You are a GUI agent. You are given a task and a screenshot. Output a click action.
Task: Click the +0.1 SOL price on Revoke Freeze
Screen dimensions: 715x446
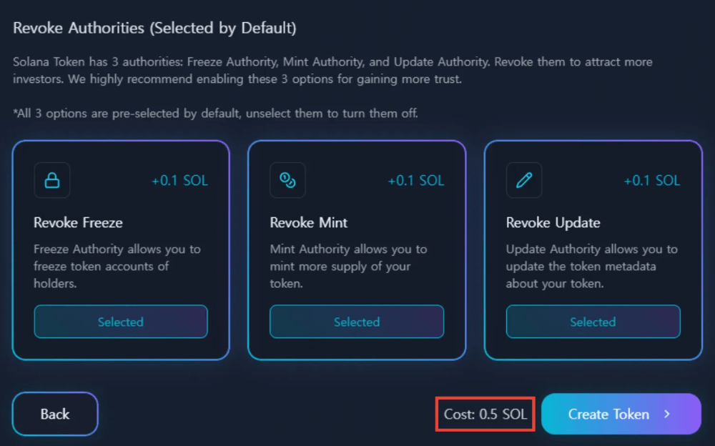click(179, 181)
